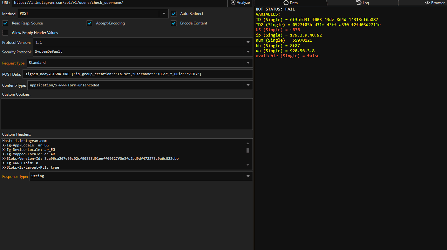Untick the Encode Content checkbox
Screen dimensions: 447x250
(173, 23)
